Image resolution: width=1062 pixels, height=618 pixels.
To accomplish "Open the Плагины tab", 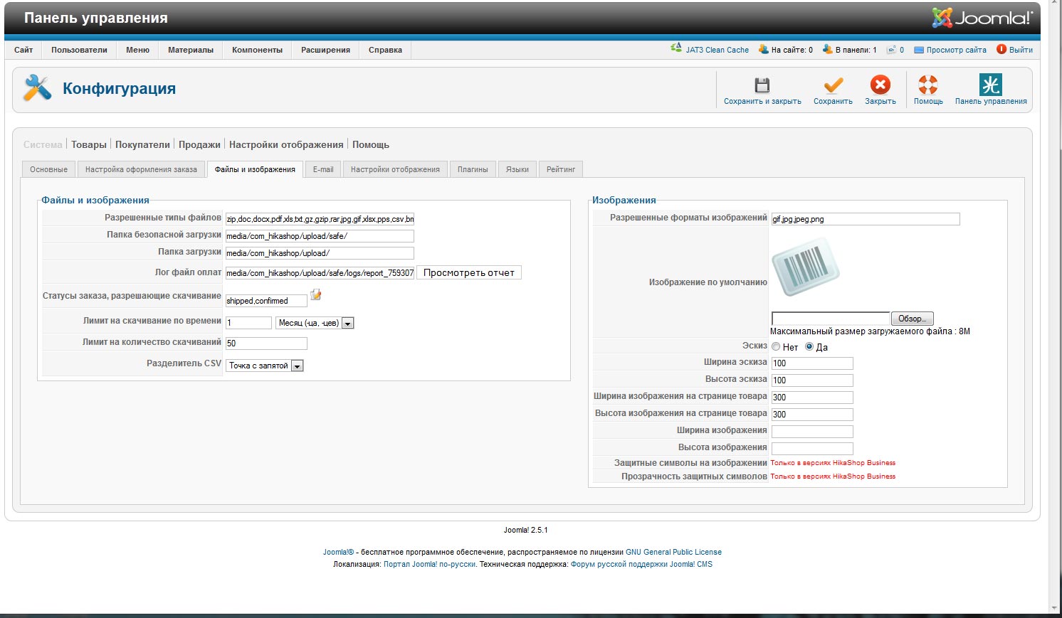I will (x=473, y=169).
